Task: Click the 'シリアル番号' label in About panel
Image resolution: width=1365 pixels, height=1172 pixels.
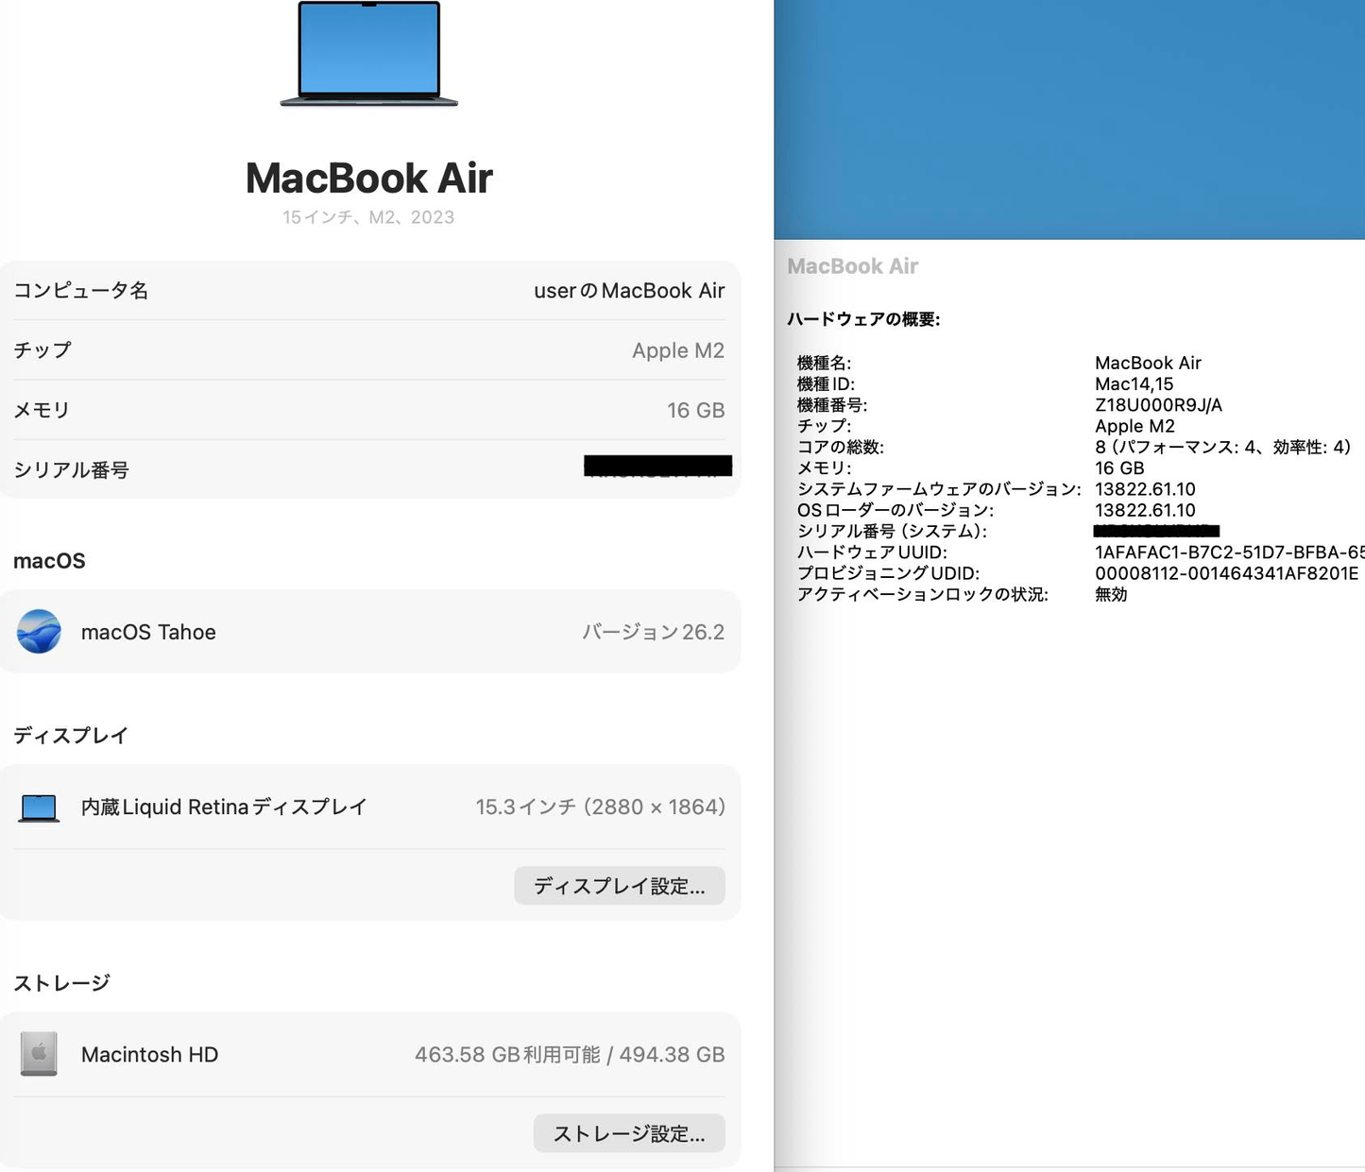Action: pos(72,470)
